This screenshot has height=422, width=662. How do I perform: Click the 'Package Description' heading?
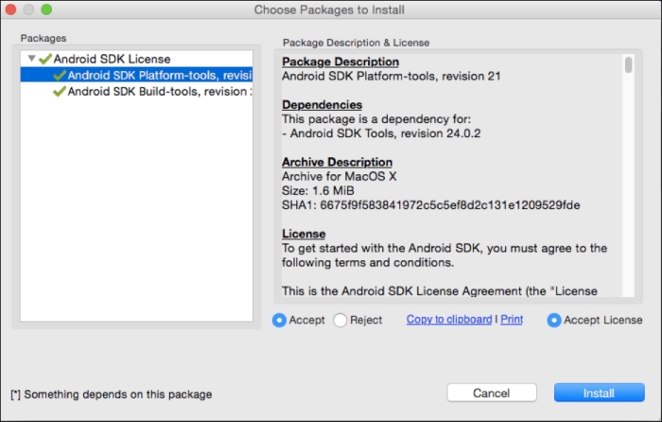340,62
